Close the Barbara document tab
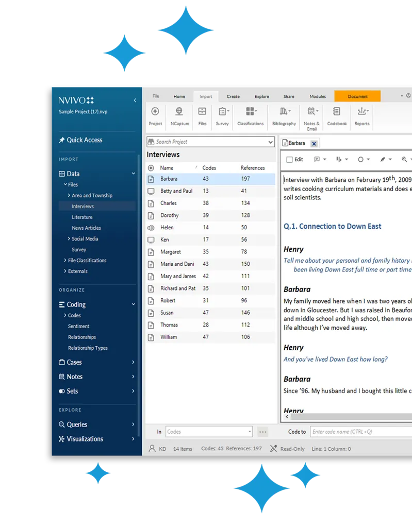 coord(314,144)
